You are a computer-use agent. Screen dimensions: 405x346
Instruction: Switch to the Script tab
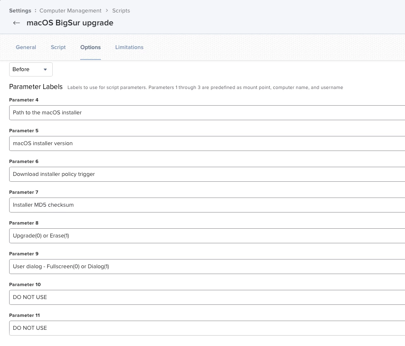pos(58,47)
